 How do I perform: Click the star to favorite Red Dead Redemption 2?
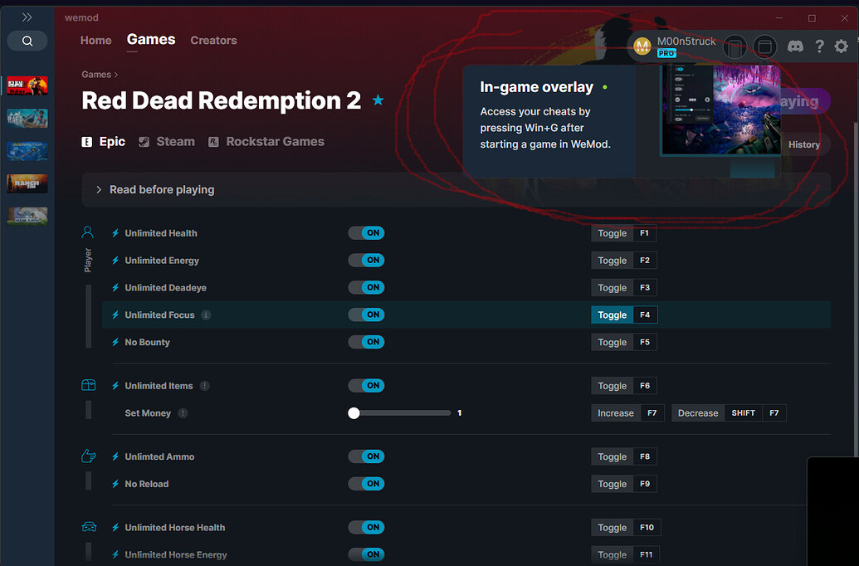(378, 100)
